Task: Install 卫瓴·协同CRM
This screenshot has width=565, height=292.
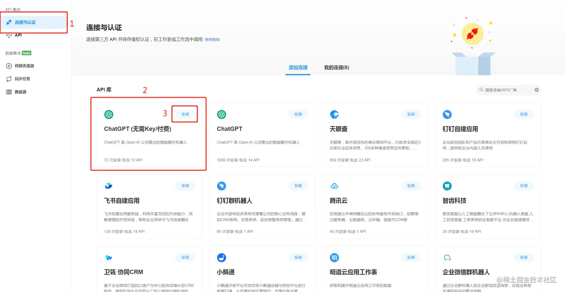Action: pyautogui.click(x=185, y=257)
